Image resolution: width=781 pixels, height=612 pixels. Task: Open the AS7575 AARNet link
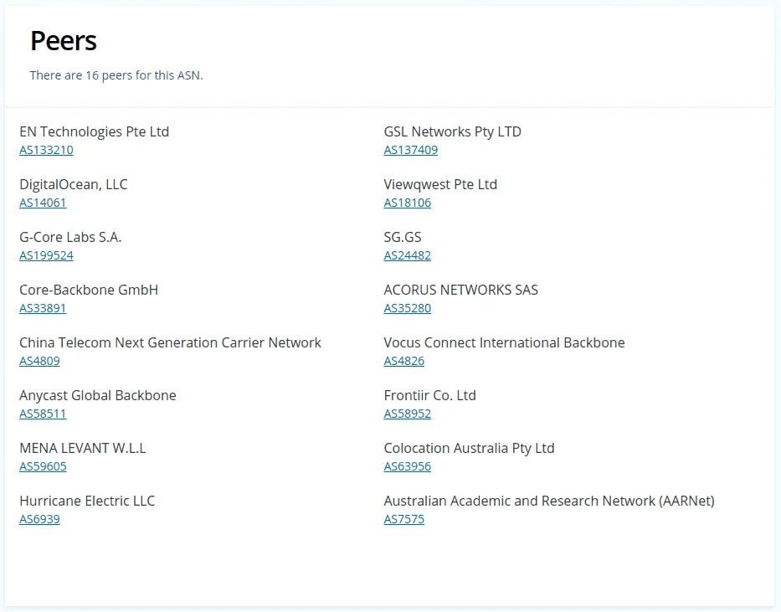point(404,519)
